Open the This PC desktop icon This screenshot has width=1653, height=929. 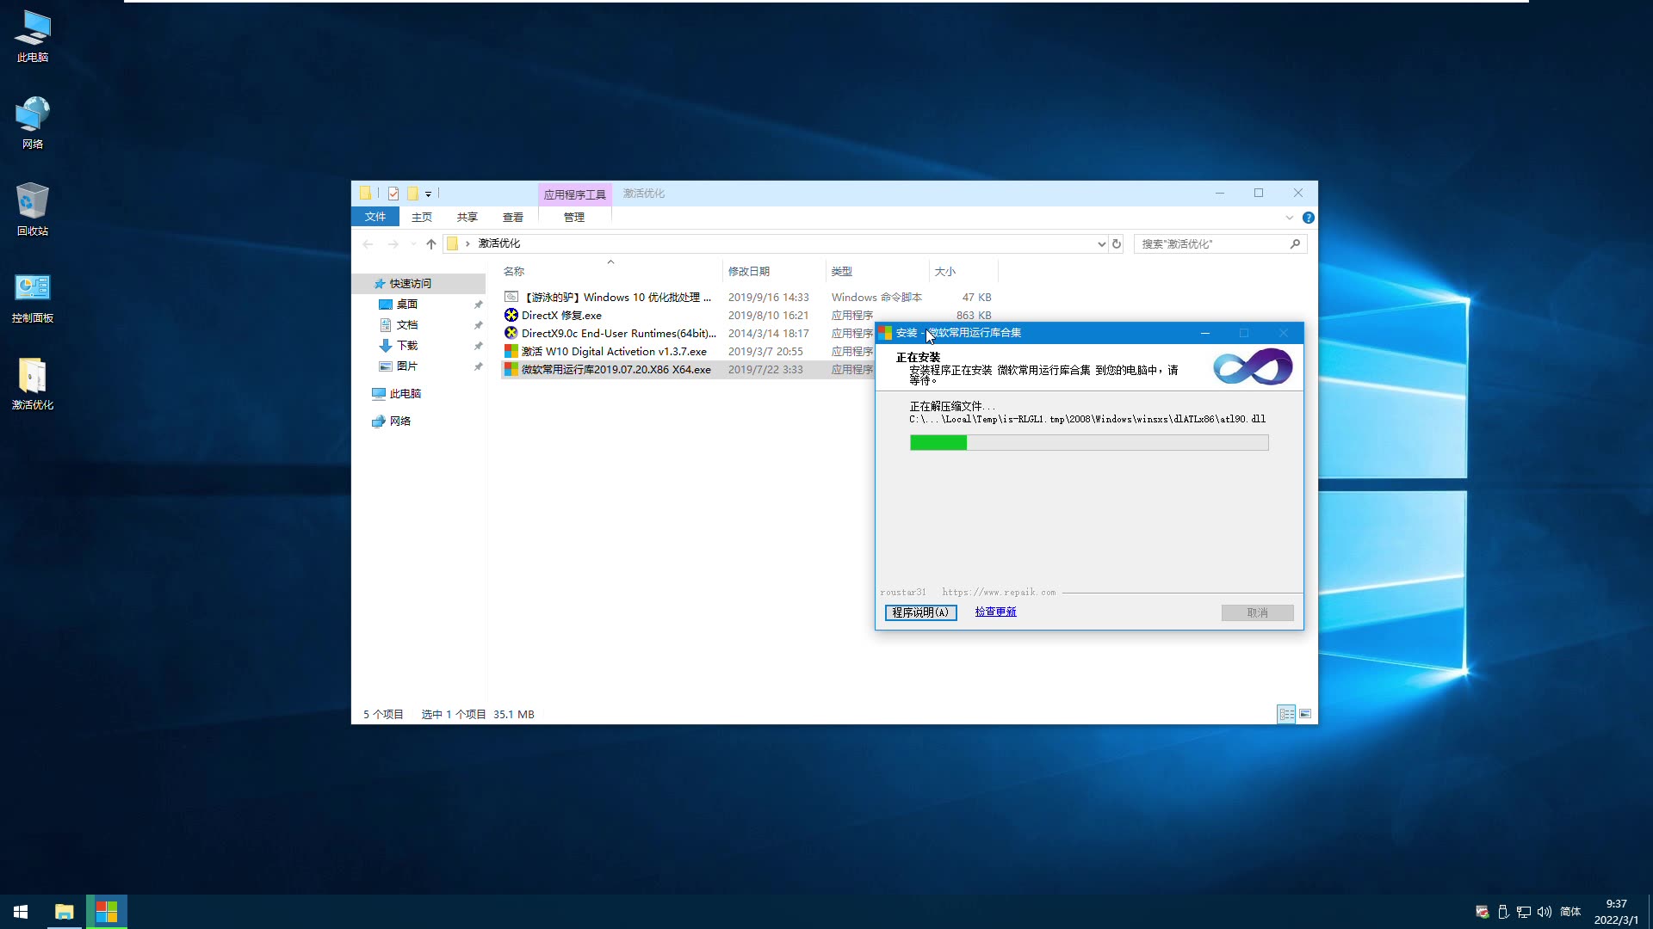point(33,36)
